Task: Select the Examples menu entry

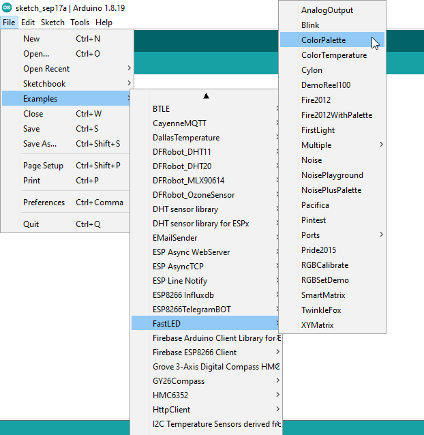Action: click(x=67, y=98)
